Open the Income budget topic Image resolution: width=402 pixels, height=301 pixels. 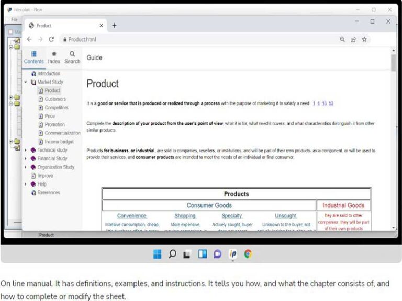(x=59, y=142)
